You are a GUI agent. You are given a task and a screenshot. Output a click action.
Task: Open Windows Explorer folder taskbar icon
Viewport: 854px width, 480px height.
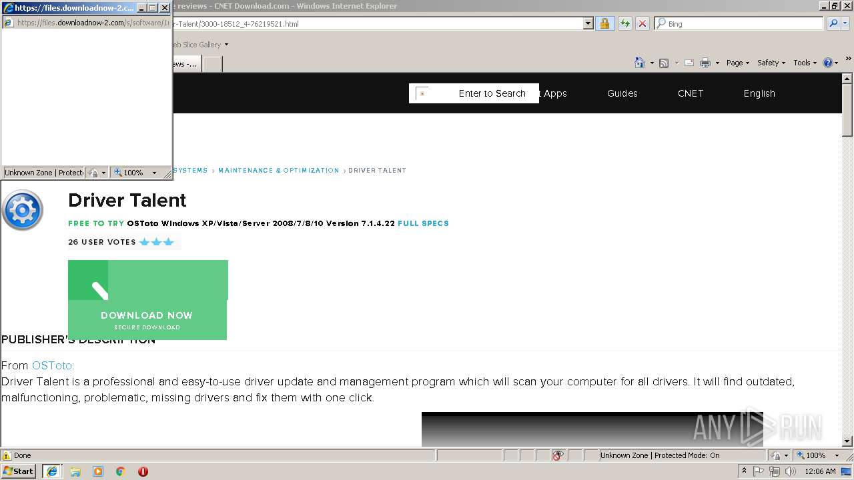click(x=75, y=471)
